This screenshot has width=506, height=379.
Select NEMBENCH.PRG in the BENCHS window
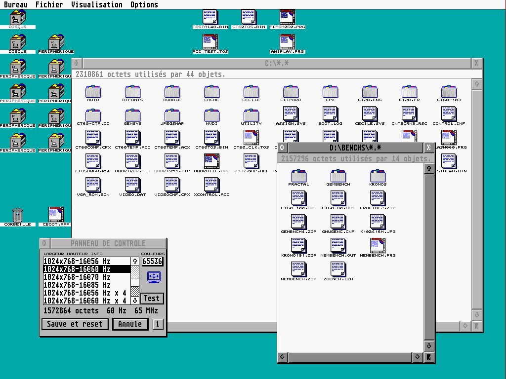378,246
